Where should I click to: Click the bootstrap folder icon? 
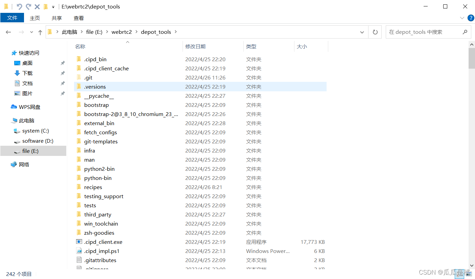pos(79,104)
